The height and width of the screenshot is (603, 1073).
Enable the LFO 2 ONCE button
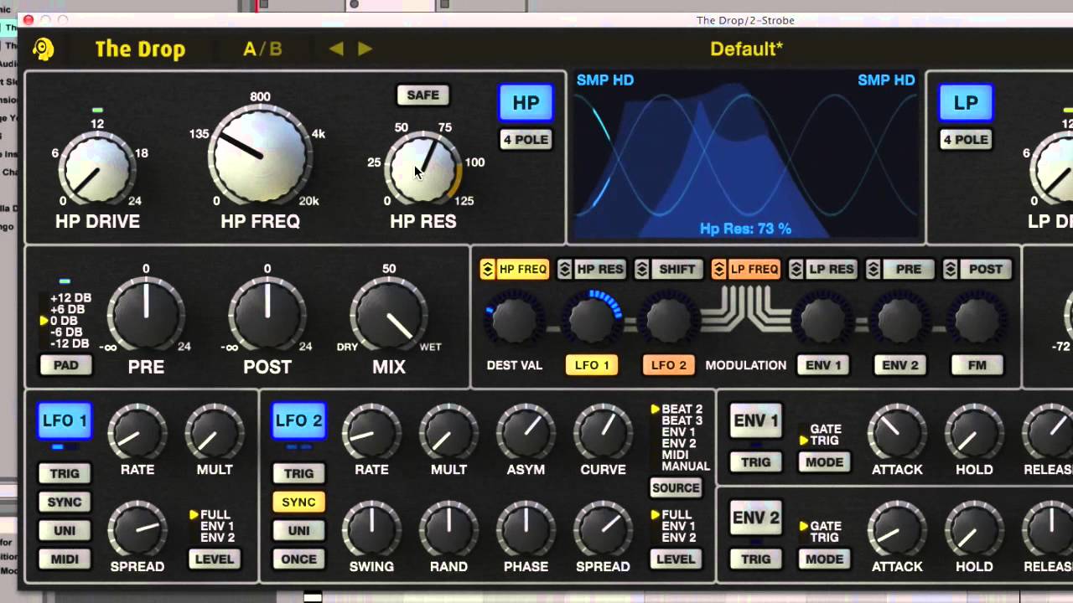click(x=298, y=559)
